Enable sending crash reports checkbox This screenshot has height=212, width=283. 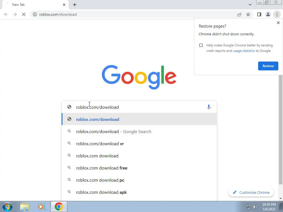coord(201,45)
